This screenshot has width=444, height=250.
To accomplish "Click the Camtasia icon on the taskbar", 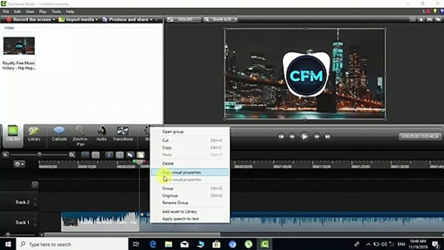I will point(264,244).
